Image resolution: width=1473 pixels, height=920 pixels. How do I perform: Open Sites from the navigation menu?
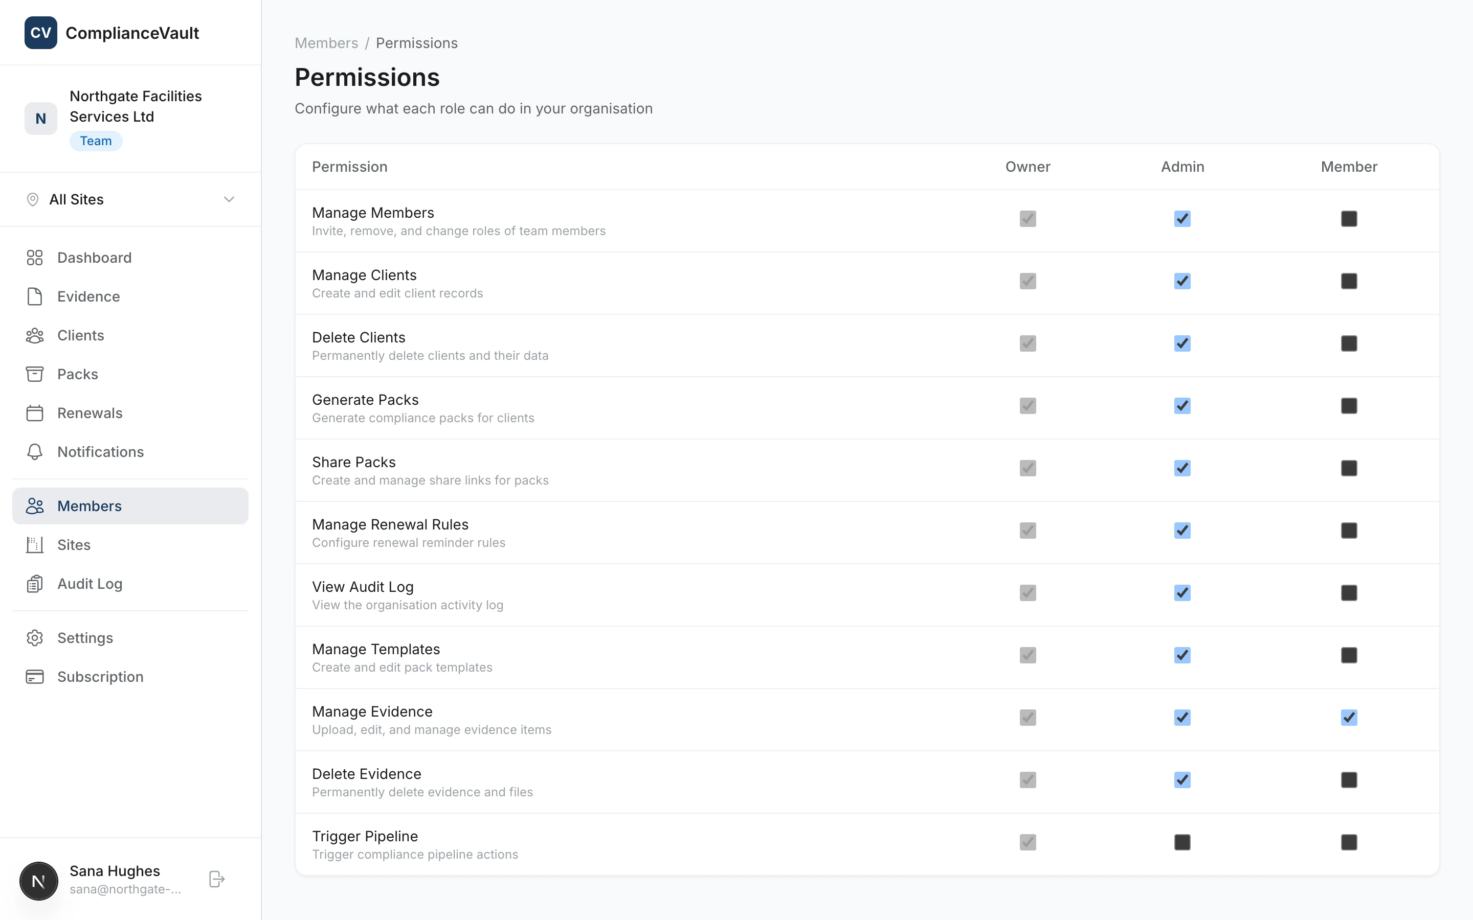point(74,544)
